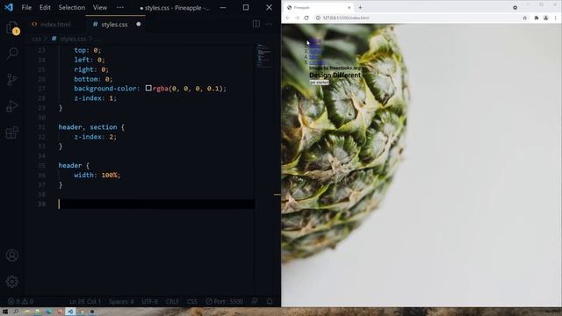Open the Selection menu
Viewport: 562px width, 316px height.
coord(72,8)
